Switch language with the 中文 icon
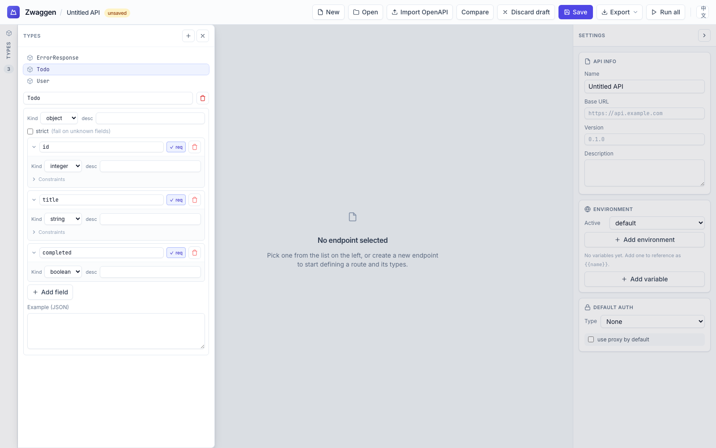This screenshot has height=448, width=716. point(703,12)
